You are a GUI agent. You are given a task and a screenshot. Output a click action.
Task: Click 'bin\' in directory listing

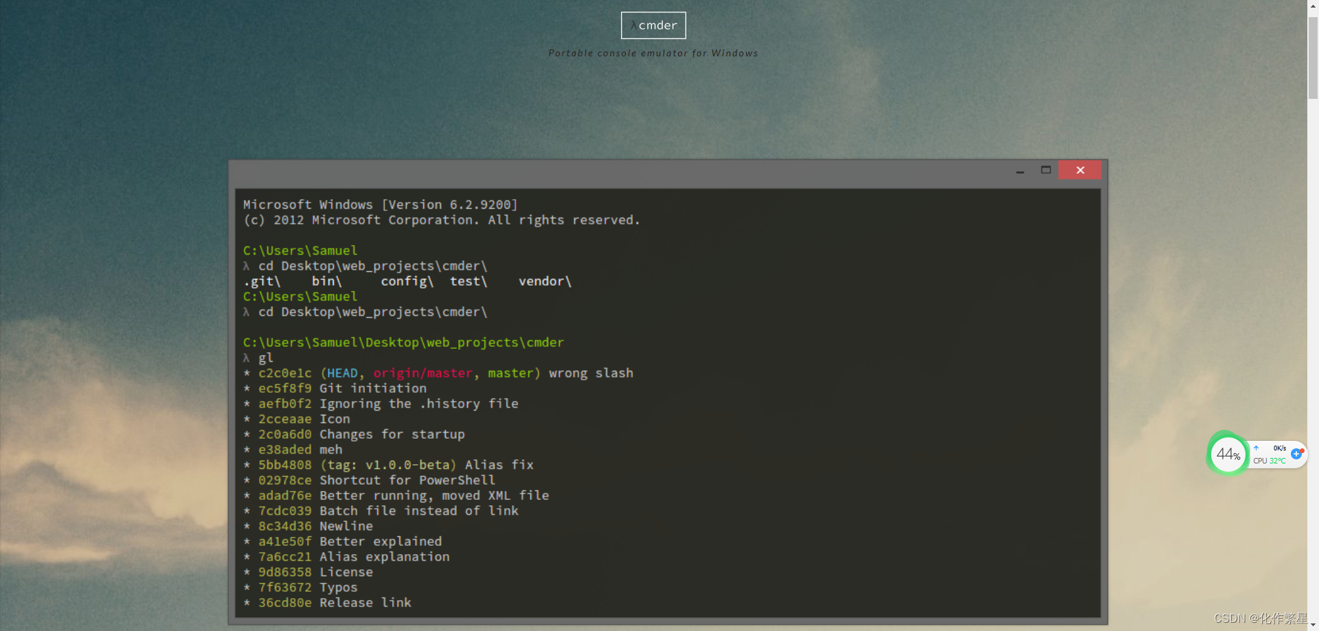[326, 282]
